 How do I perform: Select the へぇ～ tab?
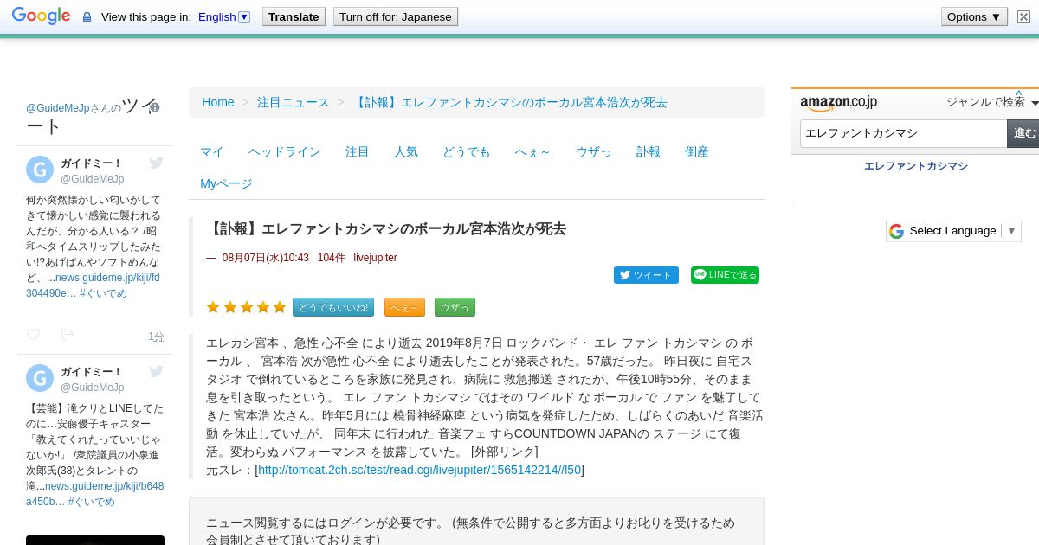[x=532, y=151]
